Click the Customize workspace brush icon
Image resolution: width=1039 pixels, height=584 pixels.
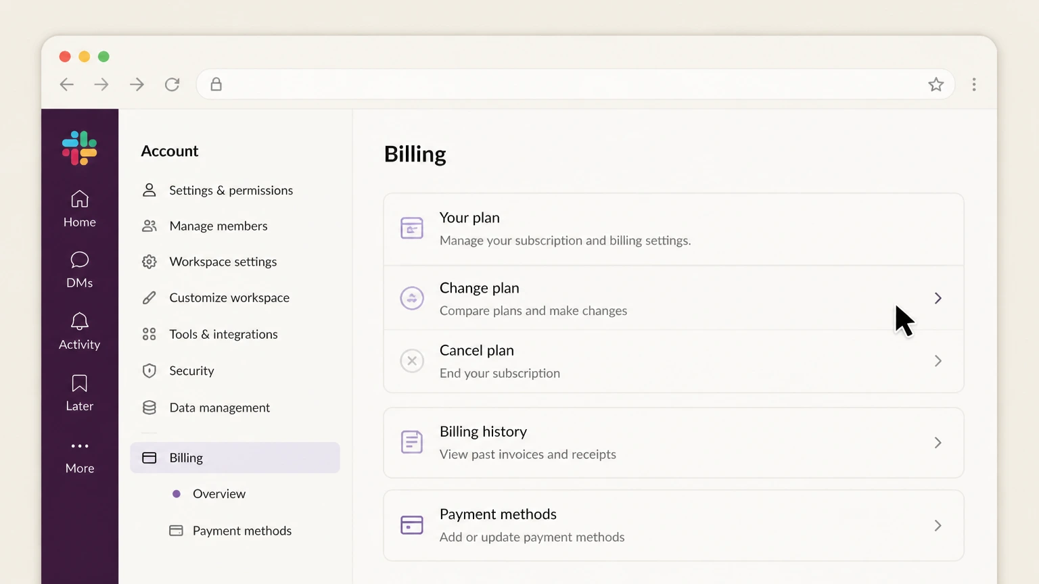tap(149, 297)
